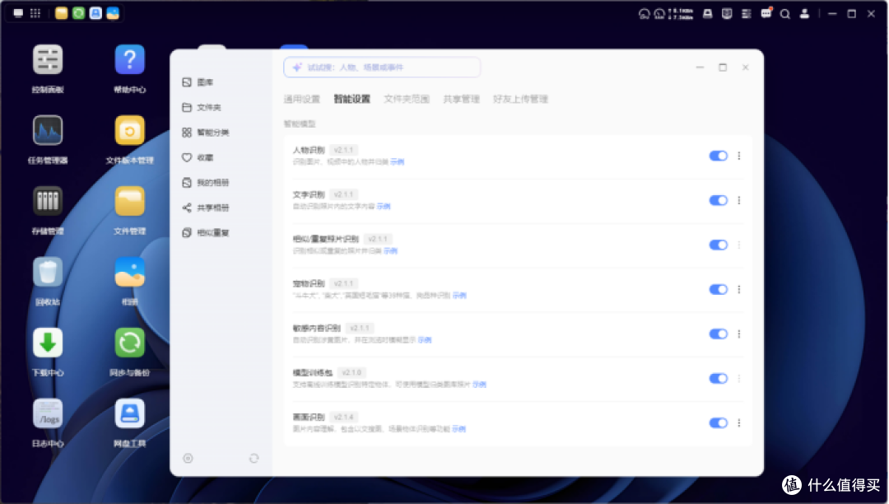Toggle the 相似/重复照片识别 switch
This screenshot has width=889, height=504.
click(719, 245)
